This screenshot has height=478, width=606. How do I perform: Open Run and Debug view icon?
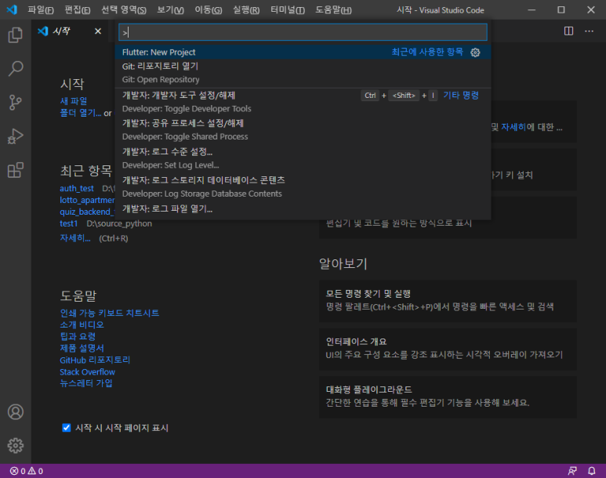click(16, 136)
